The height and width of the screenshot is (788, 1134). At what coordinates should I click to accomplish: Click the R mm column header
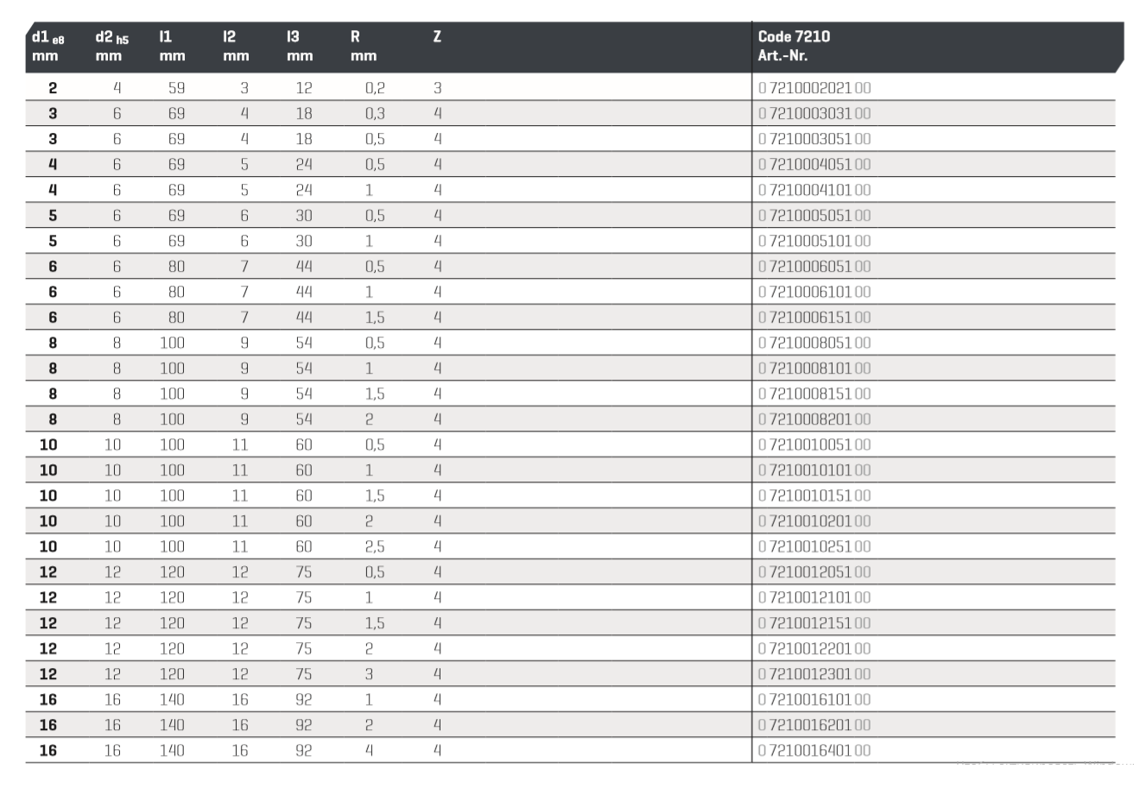click(364, 47)
